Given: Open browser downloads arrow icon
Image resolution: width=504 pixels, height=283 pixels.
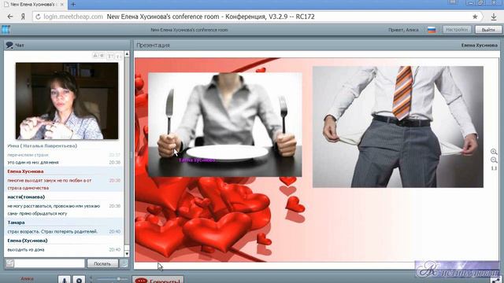Looking at the screenshot, I should click(x=494, y=17).
